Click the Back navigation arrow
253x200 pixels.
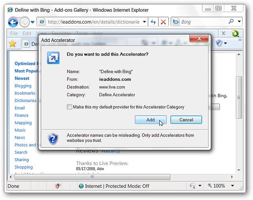[x=13, y=22]
